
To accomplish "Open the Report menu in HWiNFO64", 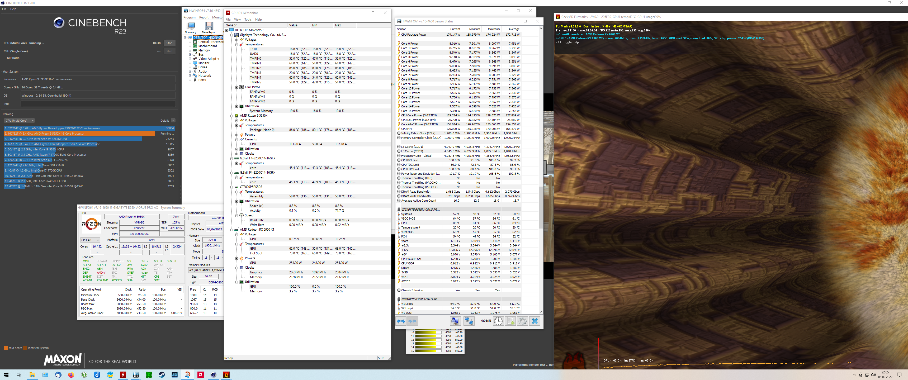I will (x=204, y=17).
